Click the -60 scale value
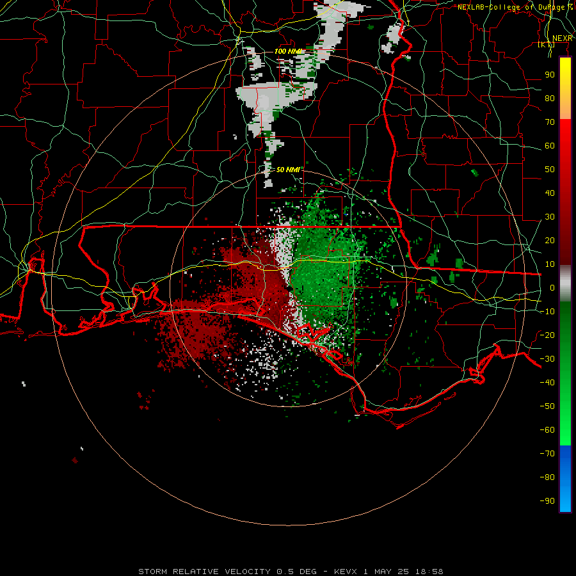This screenshot has height=576, width=576. click(547, 430)
